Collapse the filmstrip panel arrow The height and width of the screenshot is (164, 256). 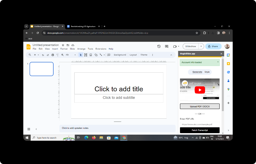pos(36,129)
